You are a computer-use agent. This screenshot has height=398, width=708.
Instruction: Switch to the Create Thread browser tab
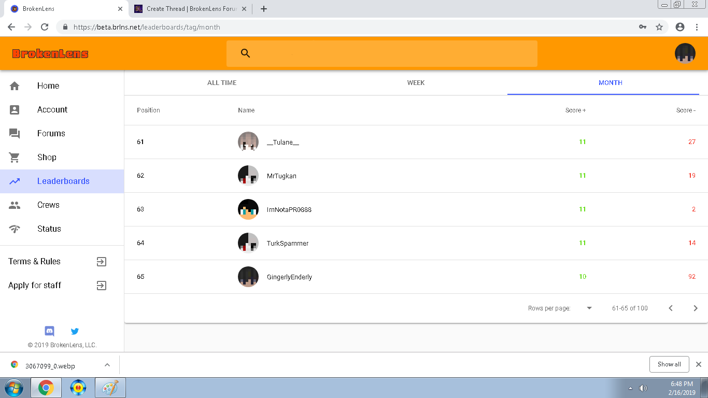[x=191, y=9]
